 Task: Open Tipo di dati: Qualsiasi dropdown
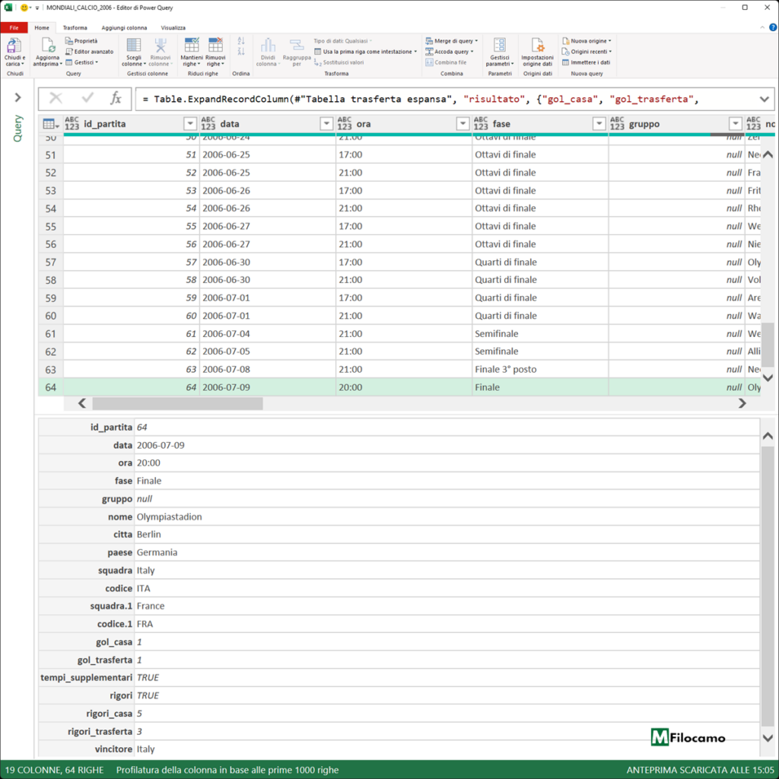[343, 41]
